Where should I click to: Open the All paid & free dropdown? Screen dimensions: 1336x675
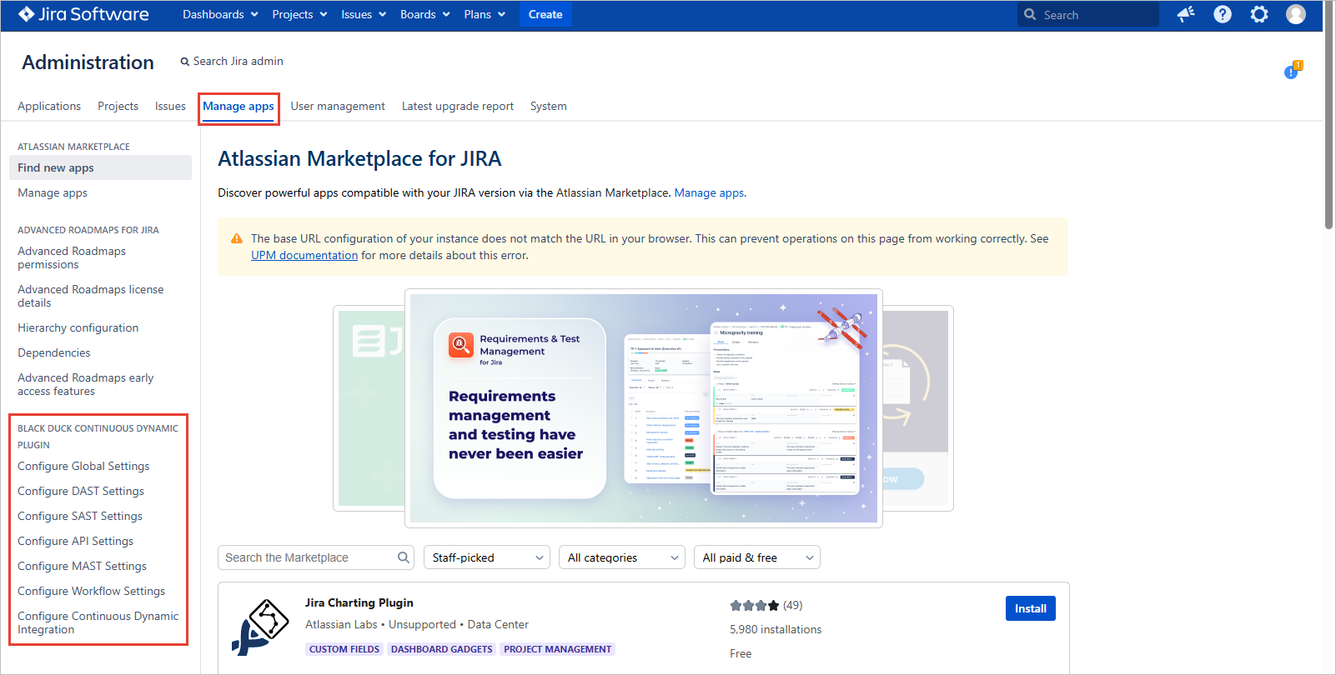tap(757, 557)
